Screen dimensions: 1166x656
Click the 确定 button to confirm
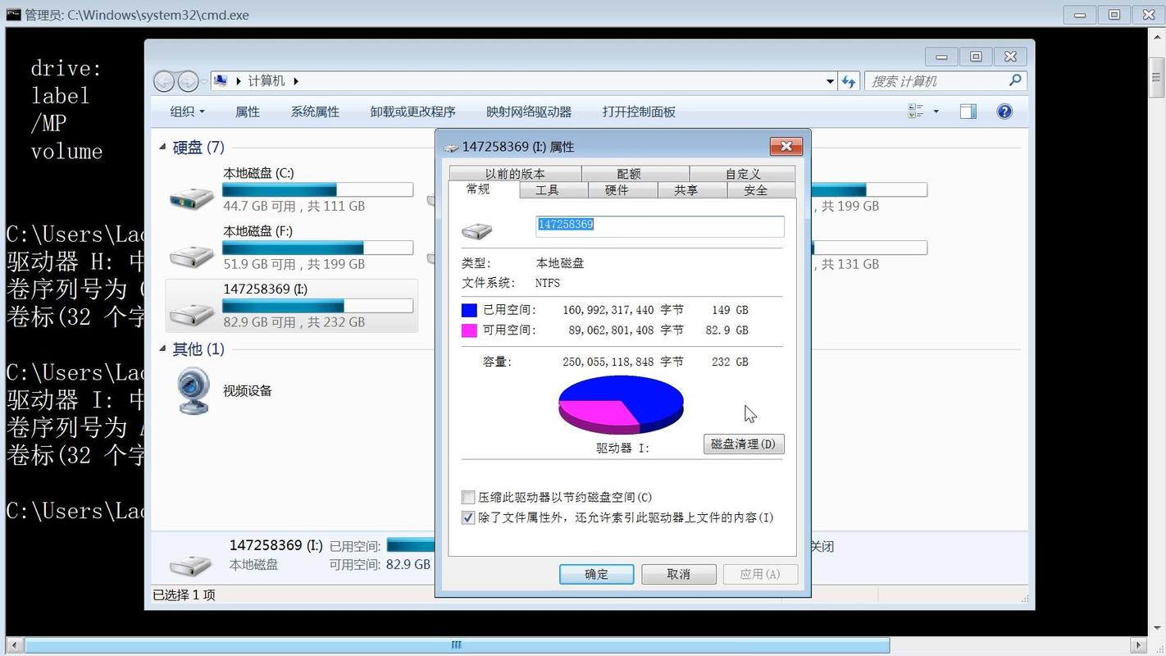coord(596,574)
